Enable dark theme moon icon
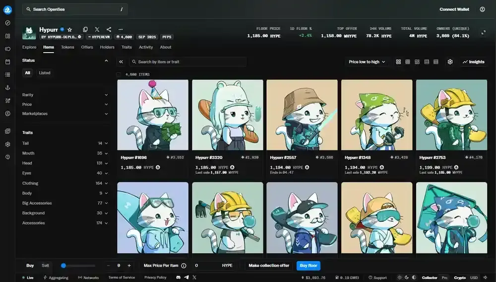The height and width of the screenshot is (282, 496). pyautogui.click(x=407, y=277)
